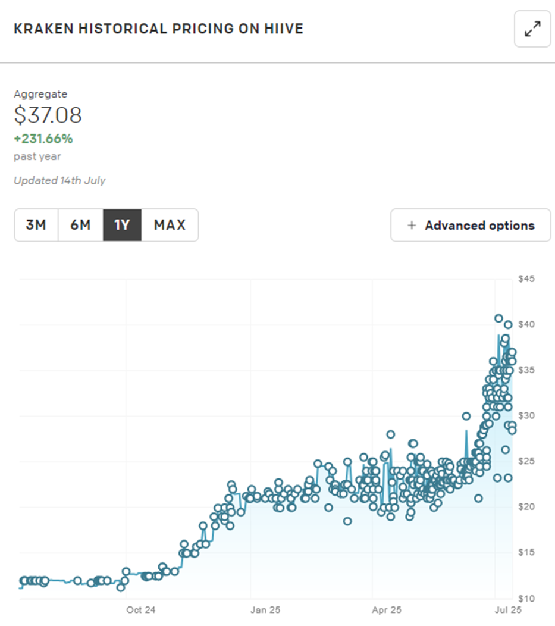
Task: Click the 'Updated 14th July' text
Action: [60, 180]
